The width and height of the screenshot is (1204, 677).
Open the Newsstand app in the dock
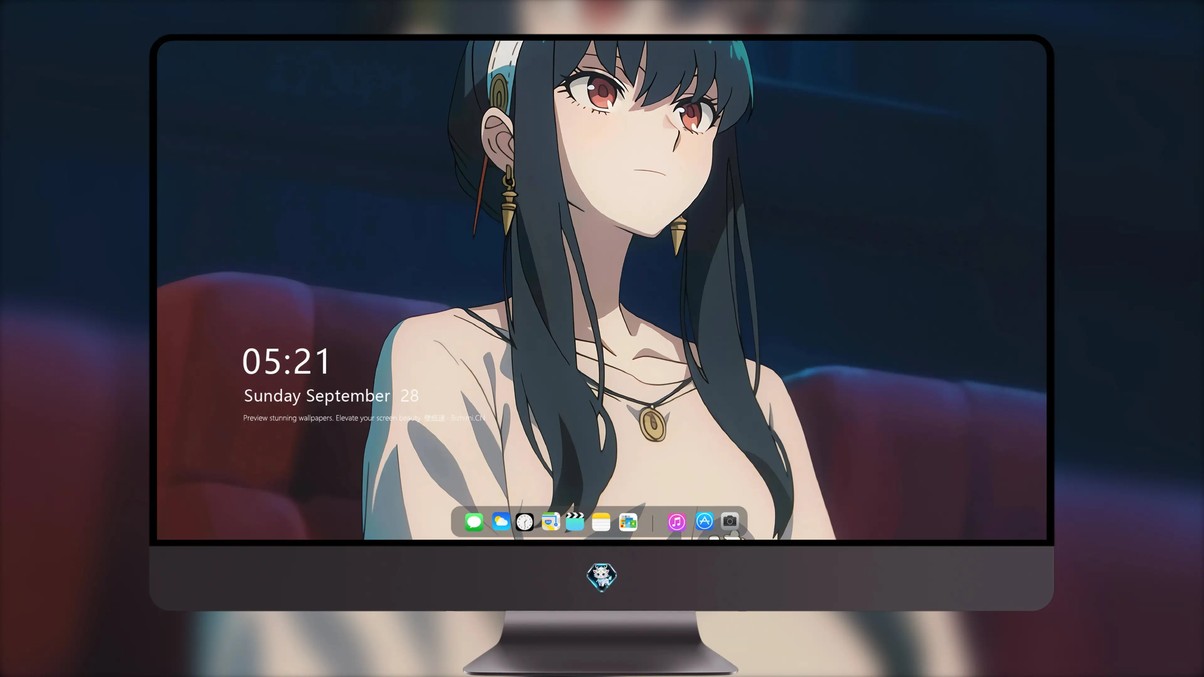click(628, 522)
